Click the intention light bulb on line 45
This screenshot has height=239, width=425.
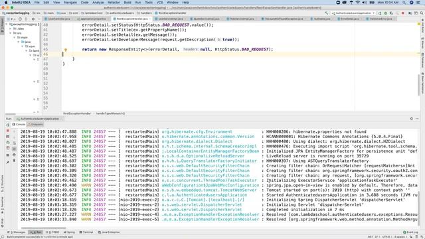tap(66, 50)
